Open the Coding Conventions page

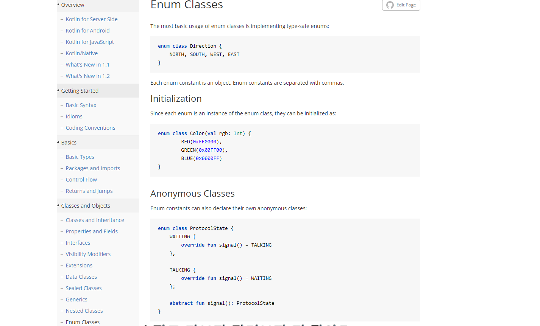click(x=91, y=128)
